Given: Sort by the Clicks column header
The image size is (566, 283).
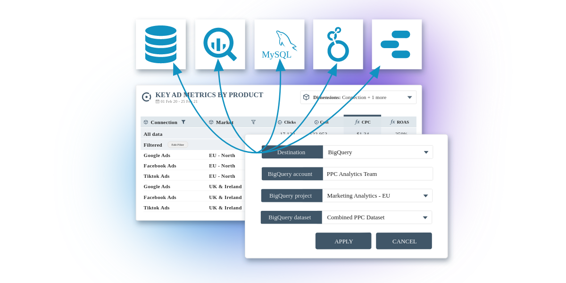Looking at the screenshot, I should coord(290,122).
